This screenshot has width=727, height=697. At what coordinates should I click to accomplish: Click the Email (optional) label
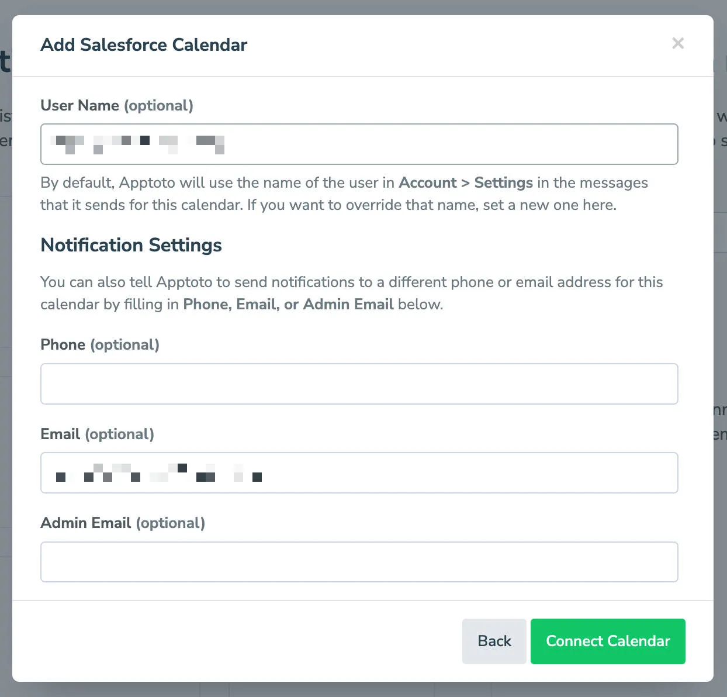(97, 434)
